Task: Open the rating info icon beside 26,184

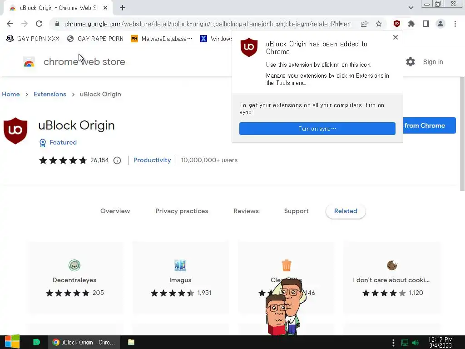Action: [117, 160]
